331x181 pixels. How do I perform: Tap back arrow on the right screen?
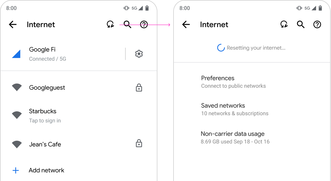tap(186, 25)
